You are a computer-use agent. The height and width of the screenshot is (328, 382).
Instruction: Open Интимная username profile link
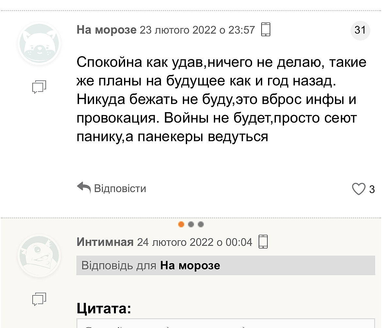pos(105,242)
